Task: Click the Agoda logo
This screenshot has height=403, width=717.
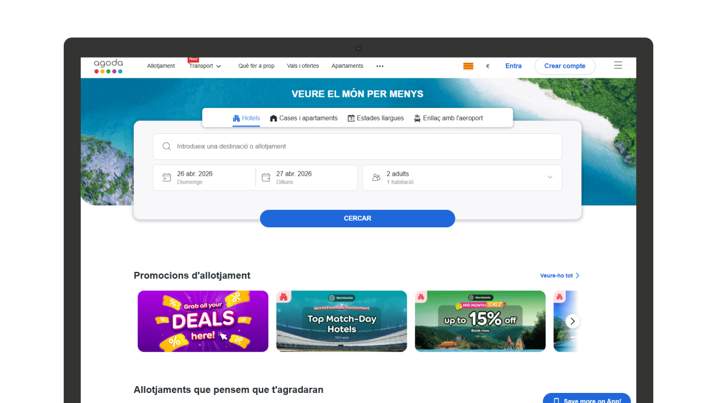Action: point(108,66)
